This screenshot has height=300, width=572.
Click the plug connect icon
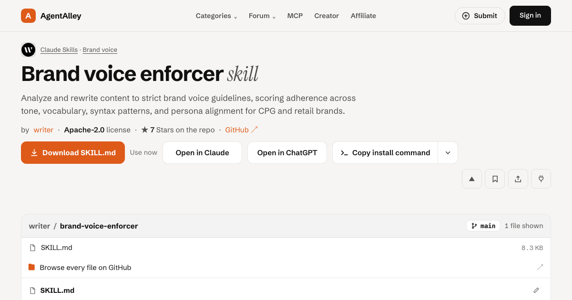coord(541,179)
